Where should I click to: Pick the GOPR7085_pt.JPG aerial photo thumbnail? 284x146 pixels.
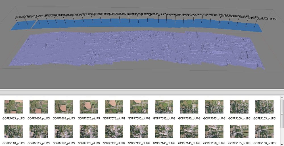point(164,107)
